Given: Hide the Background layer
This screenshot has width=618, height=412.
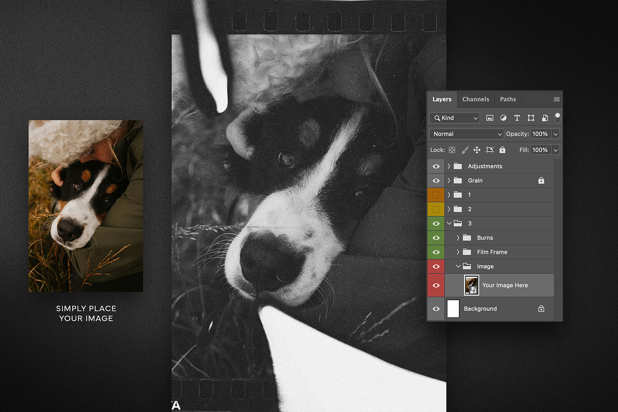Looking at the screenshot, I should (x=436, y=308).
